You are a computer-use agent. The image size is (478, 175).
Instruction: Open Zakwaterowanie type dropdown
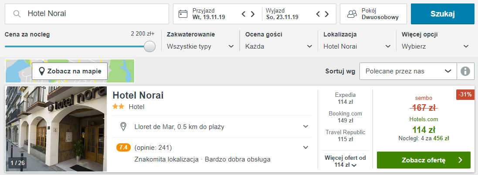click(x=201, y=46)
